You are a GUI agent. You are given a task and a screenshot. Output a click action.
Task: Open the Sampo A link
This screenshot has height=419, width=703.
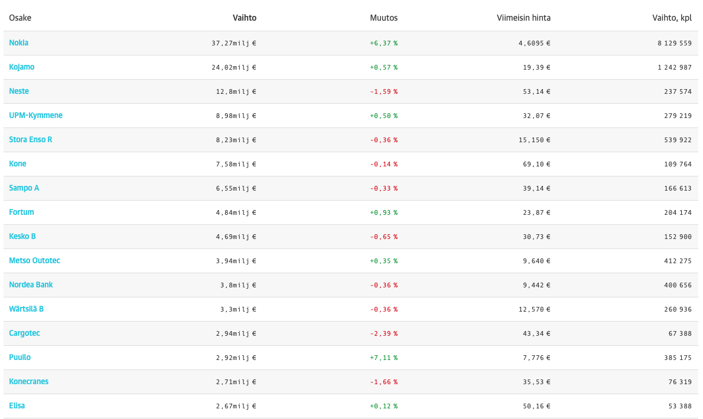[x=24, y=188]
